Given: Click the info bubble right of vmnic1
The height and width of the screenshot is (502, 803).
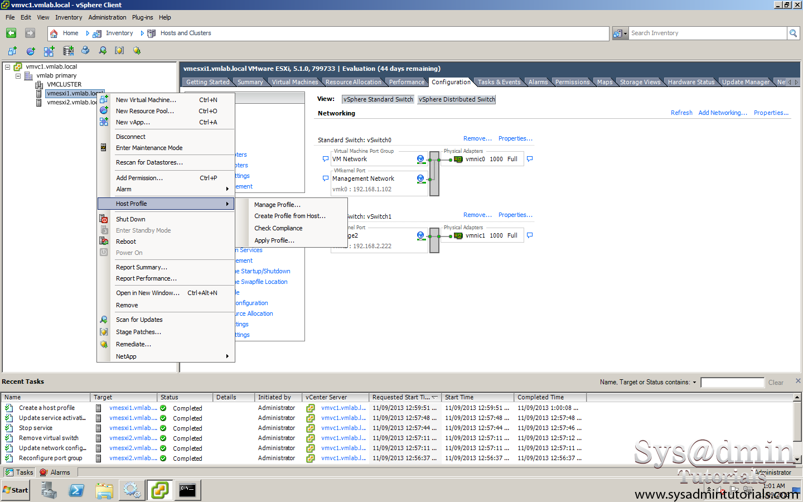Looking at the screenshot, I should [x=530, y=235].
